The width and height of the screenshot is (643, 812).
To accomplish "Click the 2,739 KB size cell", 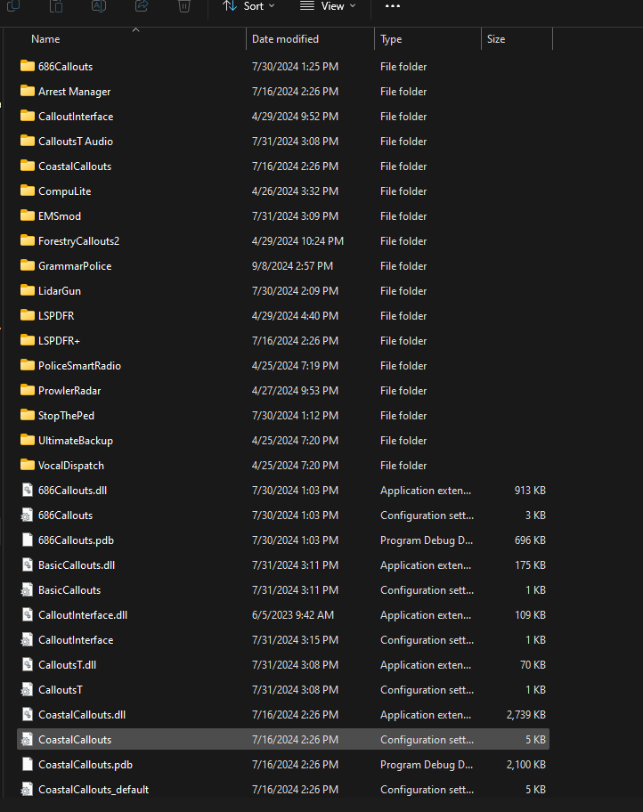I will (526, 715).
